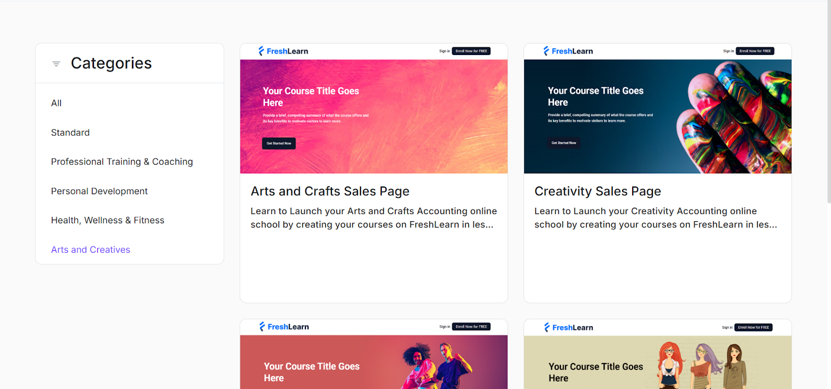Choose Professional Training & Coaching category

pos(122,162)
